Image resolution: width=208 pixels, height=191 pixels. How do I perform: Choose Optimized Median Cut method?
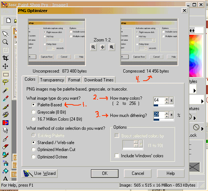(33, 150)
